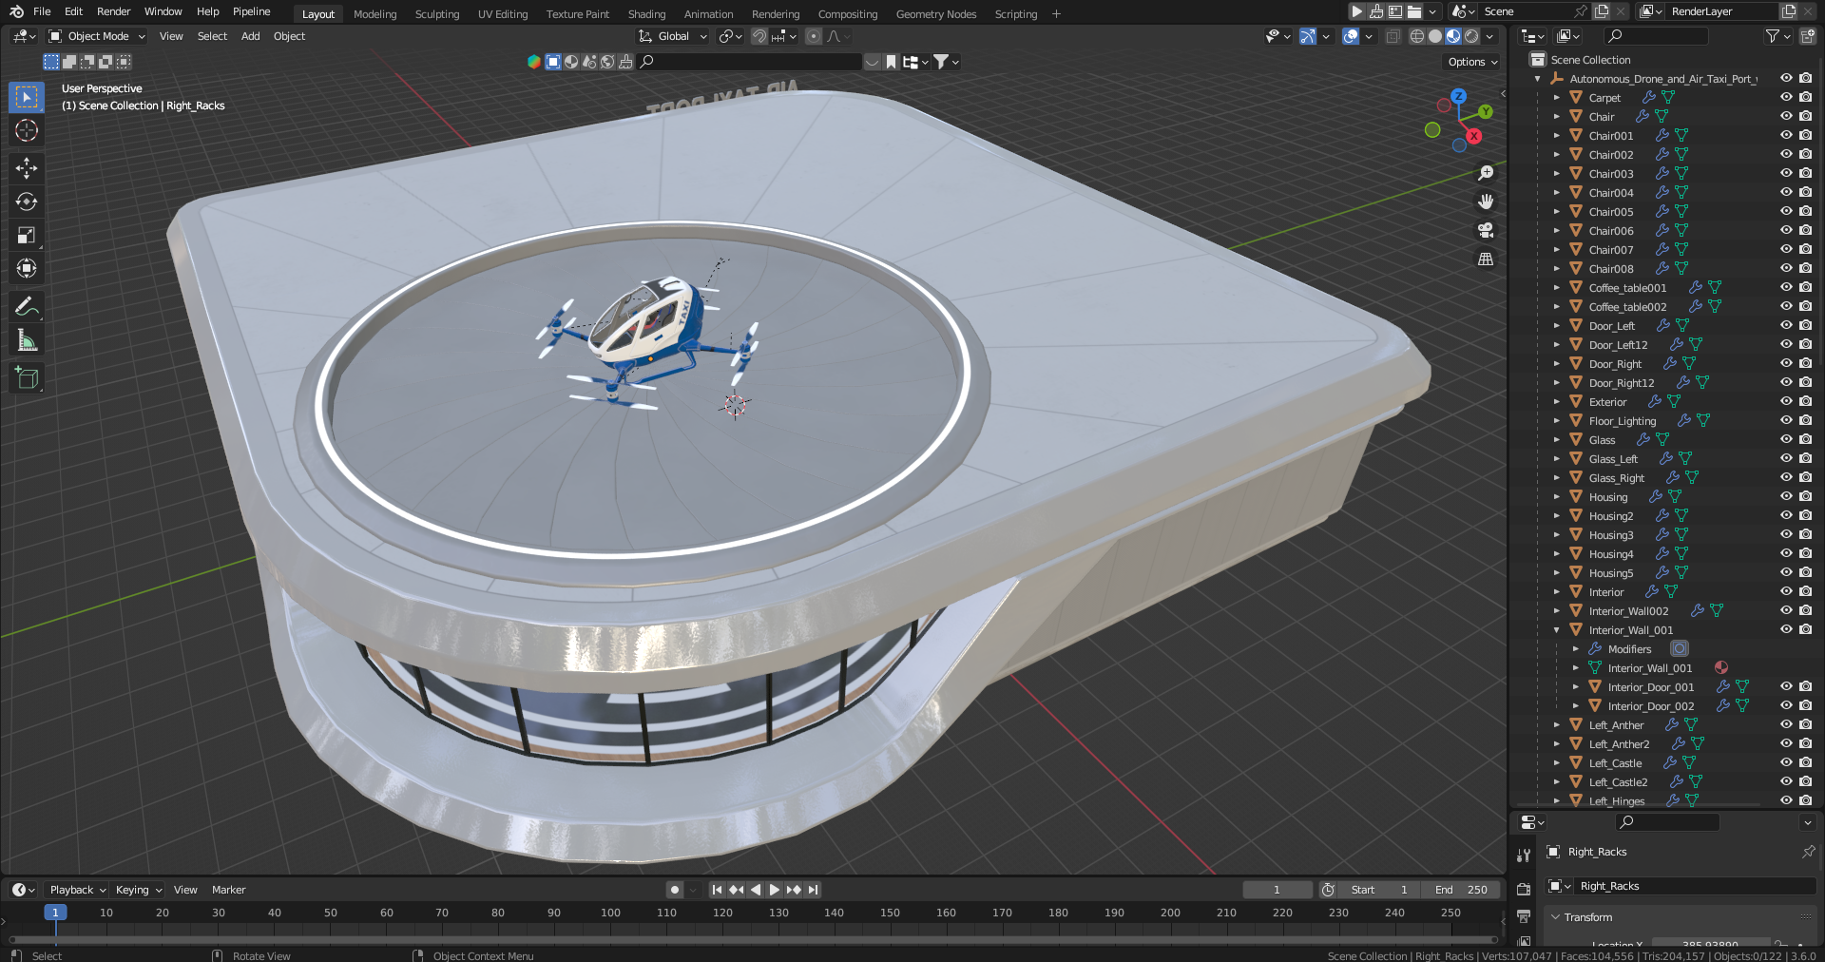Hide Interior_Door_001 in viewport
The height and width of the screenshot is (962, 1825).
point(1786,686)
